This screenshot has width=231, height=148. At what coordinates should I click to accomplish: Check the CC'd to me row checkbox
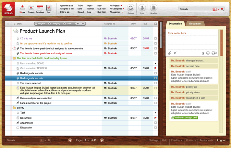(x=156, y=38)
